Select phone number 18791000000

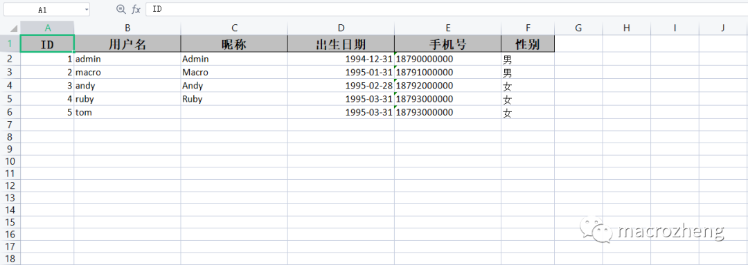(x=448, y=73)
